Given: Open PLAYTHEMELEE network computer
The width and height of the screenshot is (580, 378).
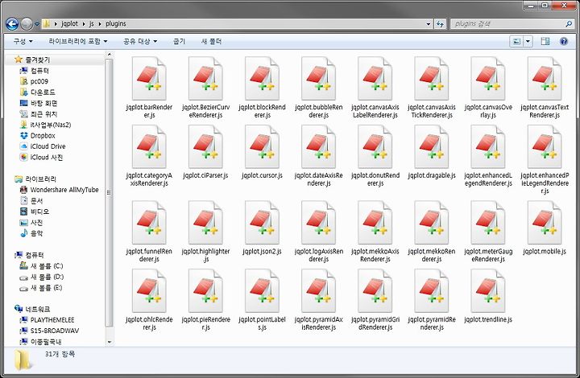Looking at the screenshot, I should click(x=47, y=320).
